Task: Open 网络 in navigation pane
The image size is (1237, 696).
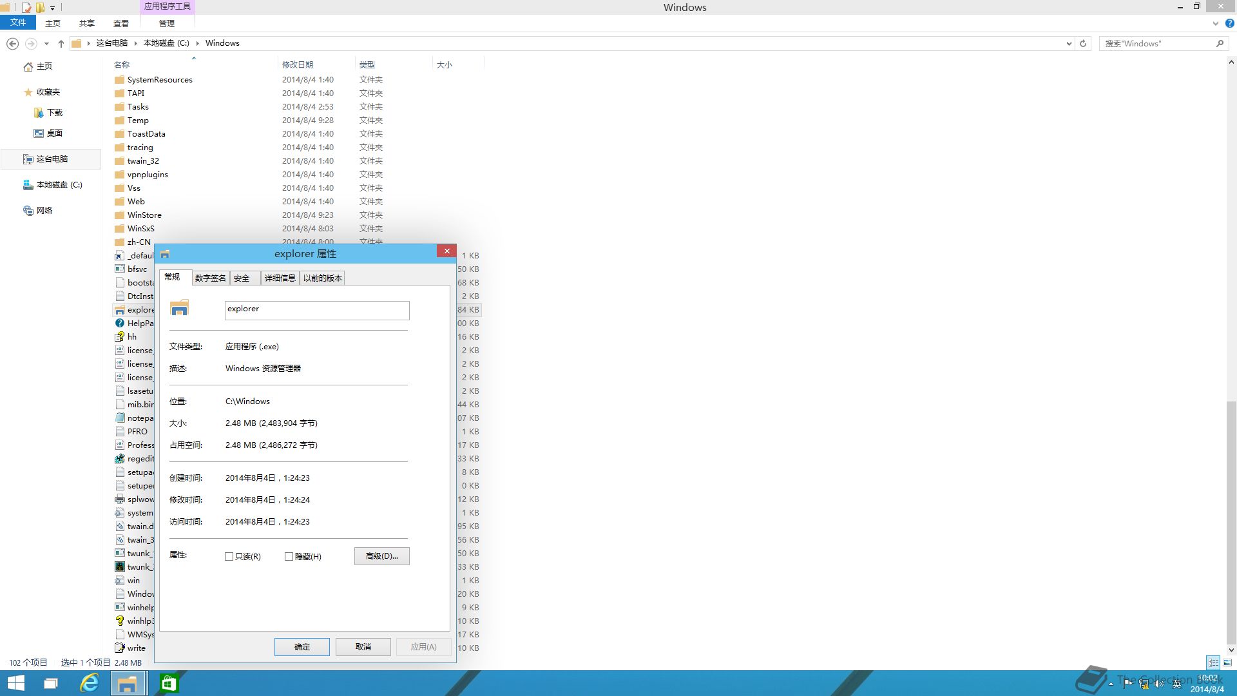Action: click(x=38, y=211)
